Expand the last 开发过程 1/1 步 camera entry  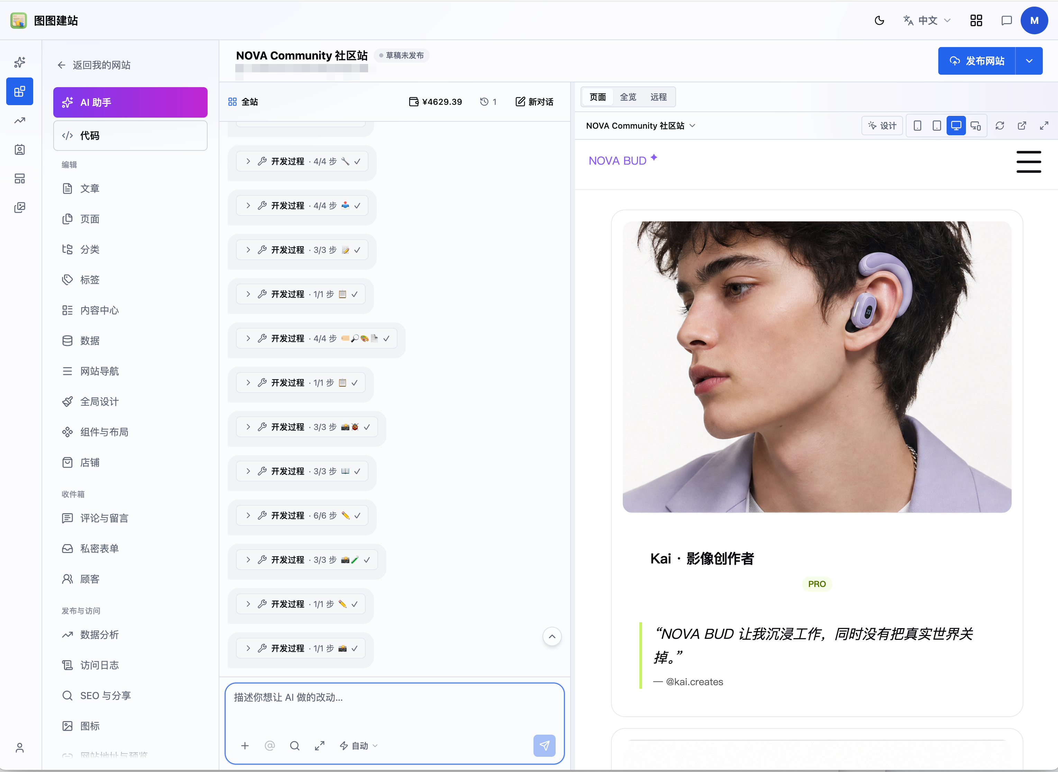click(x=301, y=648)
